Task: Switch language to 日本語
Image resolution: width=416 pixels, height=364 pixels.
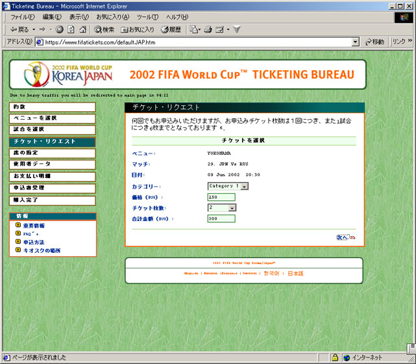Action: tap(295, 273)
